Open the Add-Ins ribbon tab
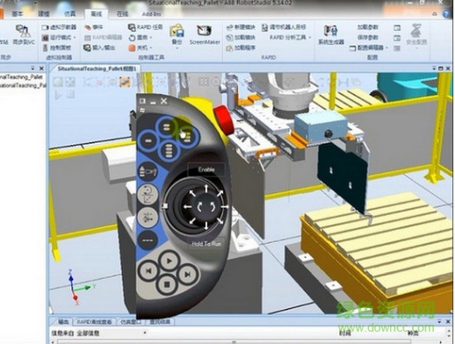Image resolution: width=455 pixels, height=344 pixels. click(151, 14)
